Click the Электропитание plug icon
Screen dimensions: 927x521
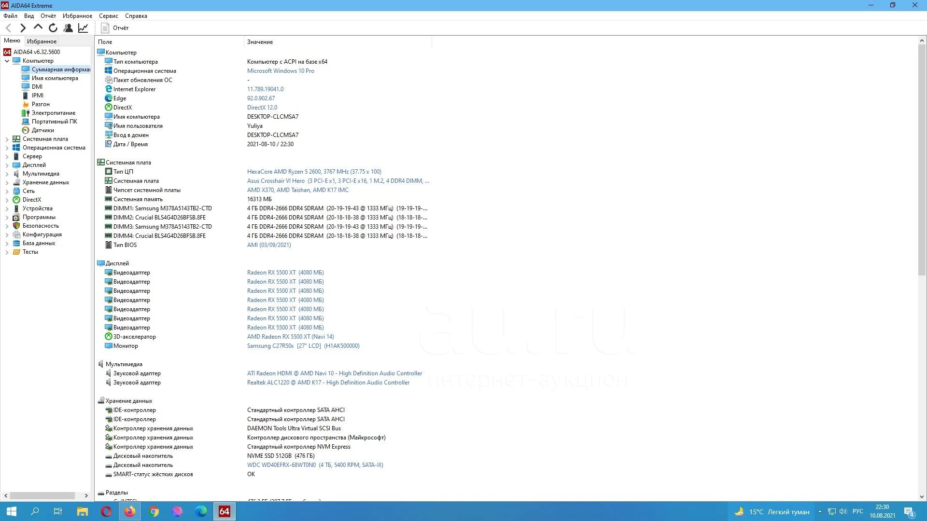(26, 113)
